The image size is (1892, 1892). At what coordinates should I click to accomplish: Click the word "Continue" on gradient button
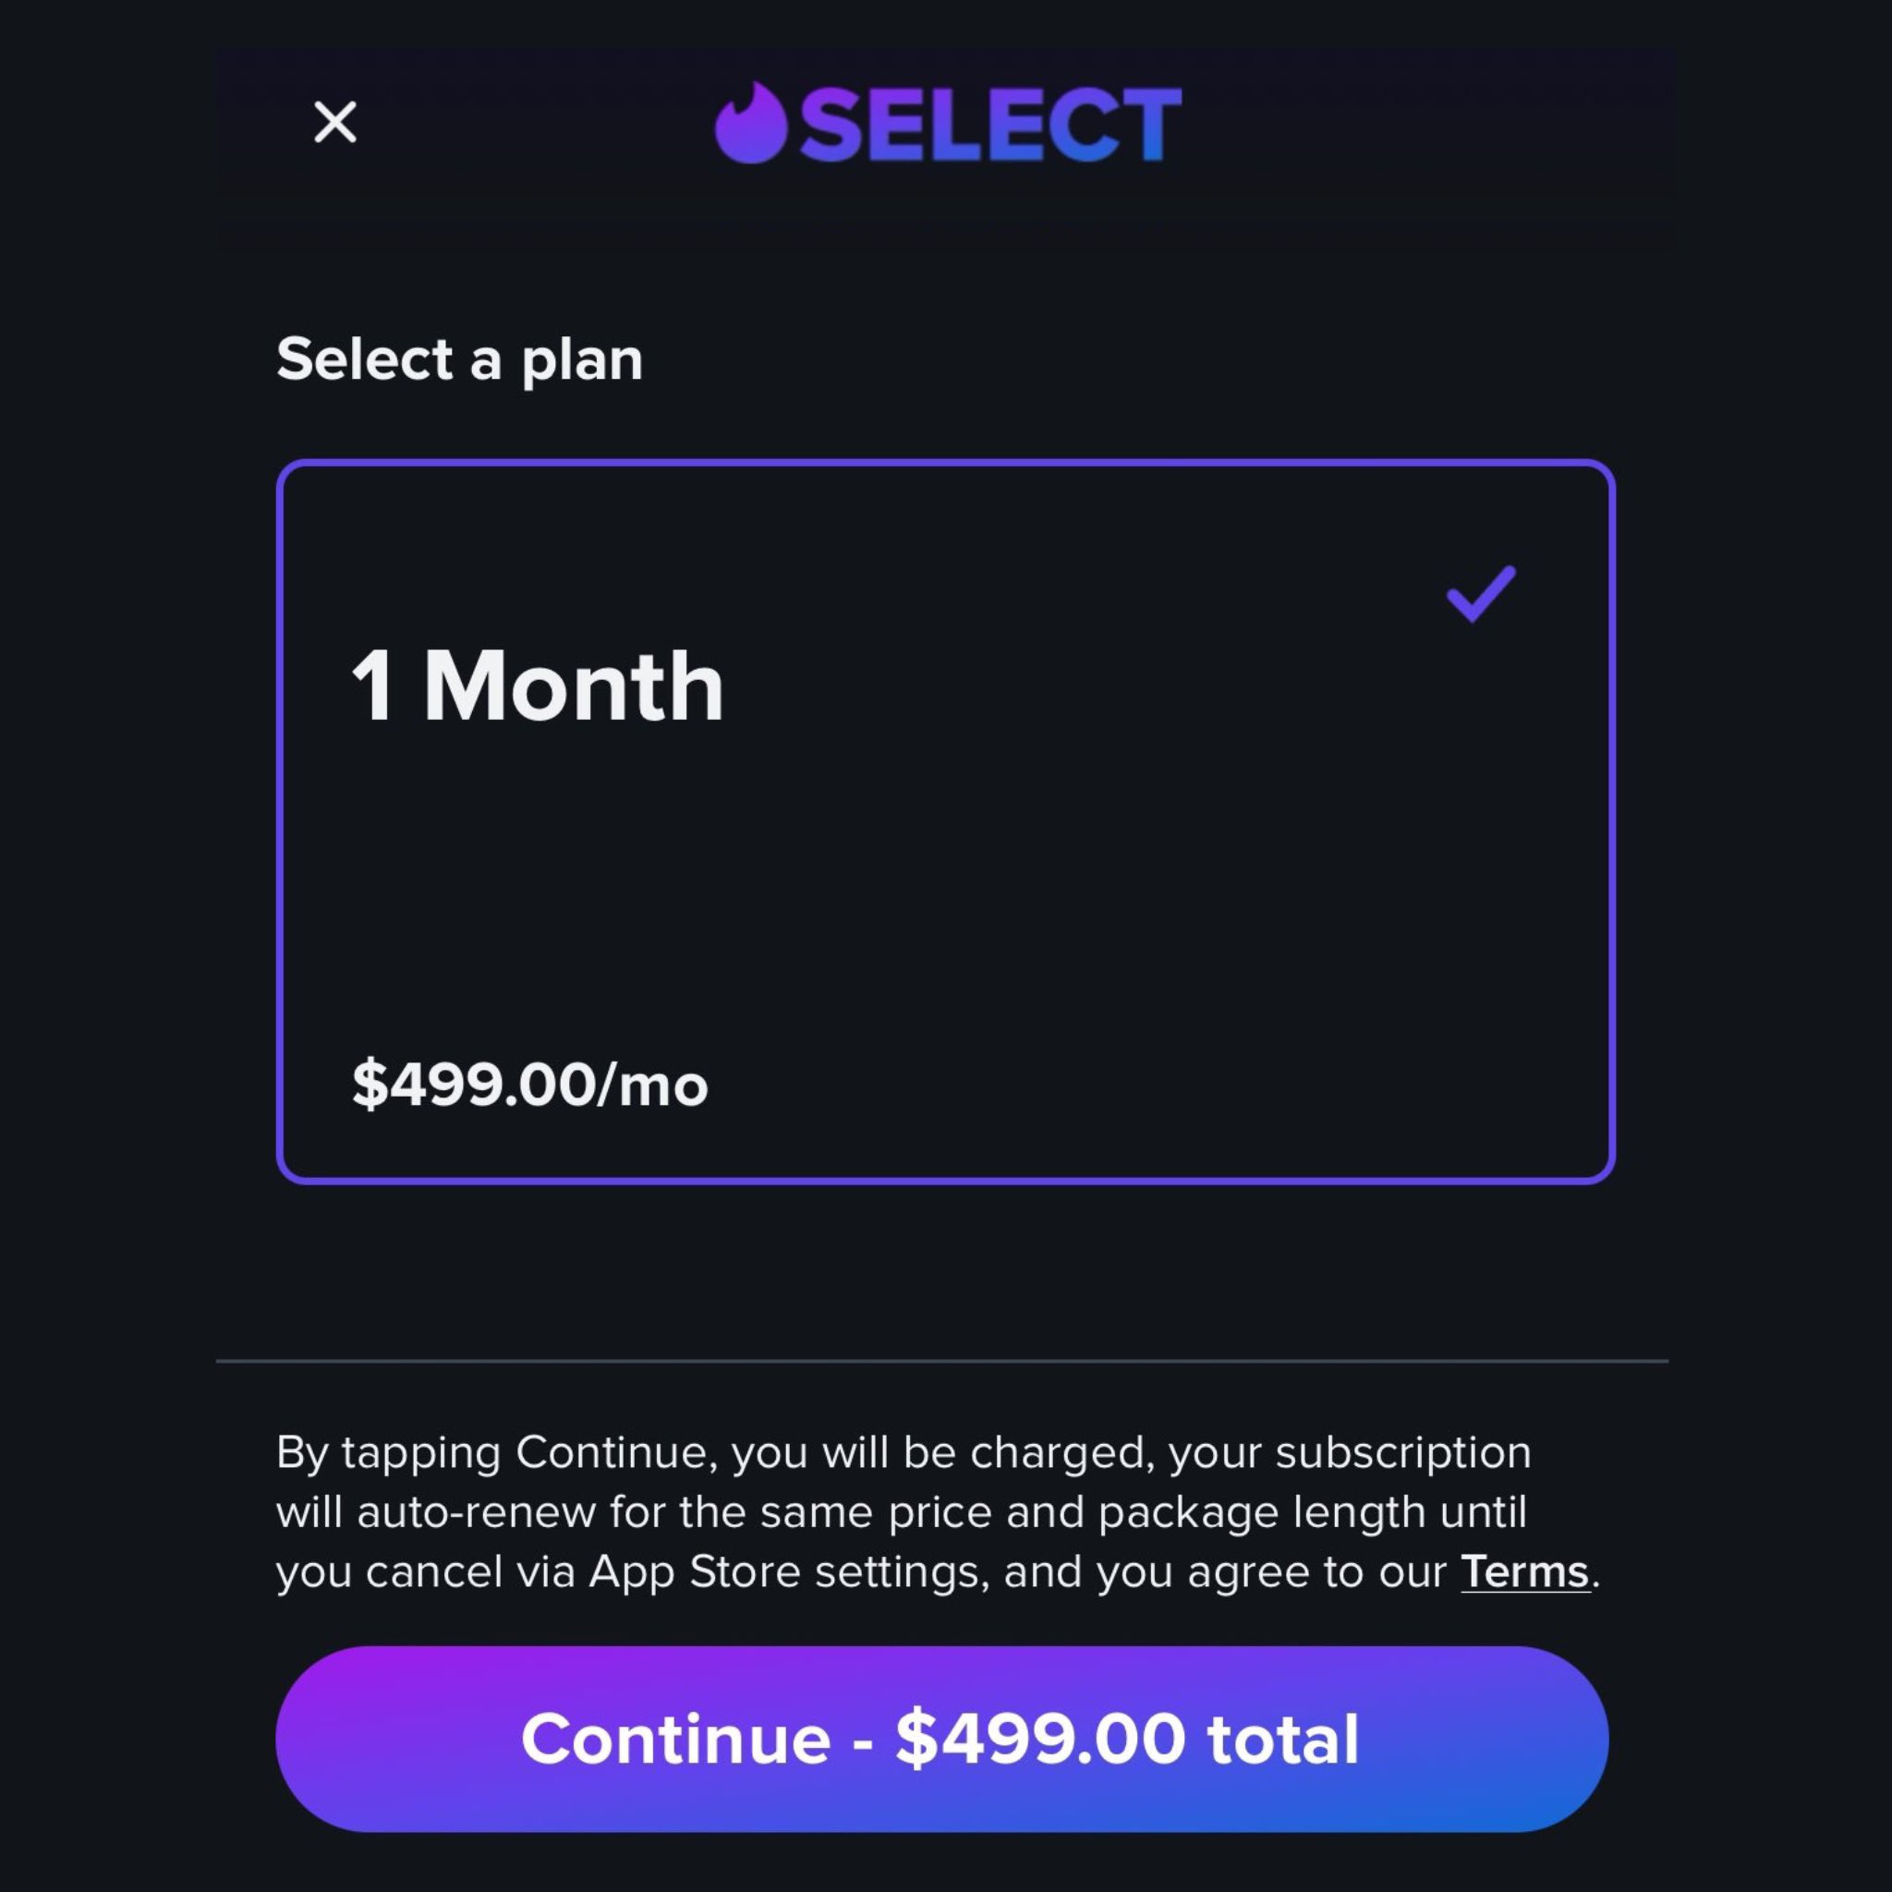tap(675, 1740)
